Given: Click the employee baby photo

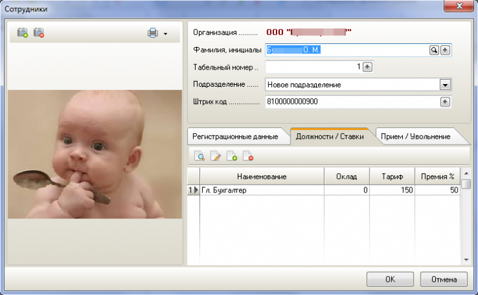Looking at the screenshot, I should pyautogui.click(x=95, y=154).
